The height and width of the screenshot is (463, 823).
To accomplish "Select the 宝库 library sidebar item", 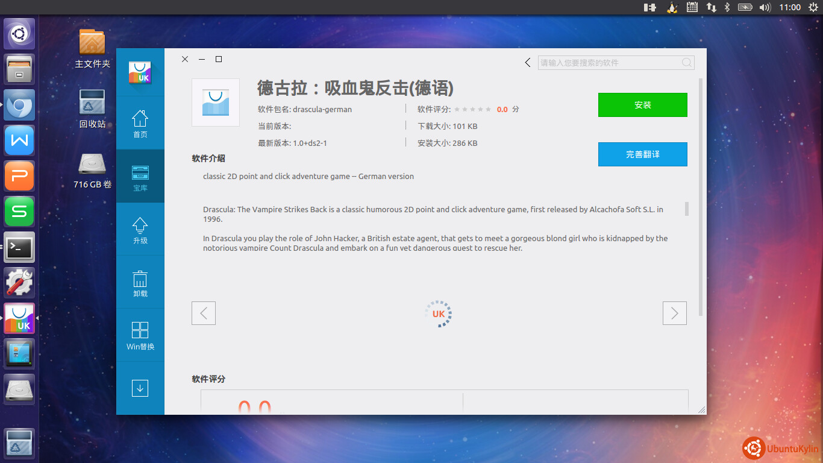I will pos(140,176).
